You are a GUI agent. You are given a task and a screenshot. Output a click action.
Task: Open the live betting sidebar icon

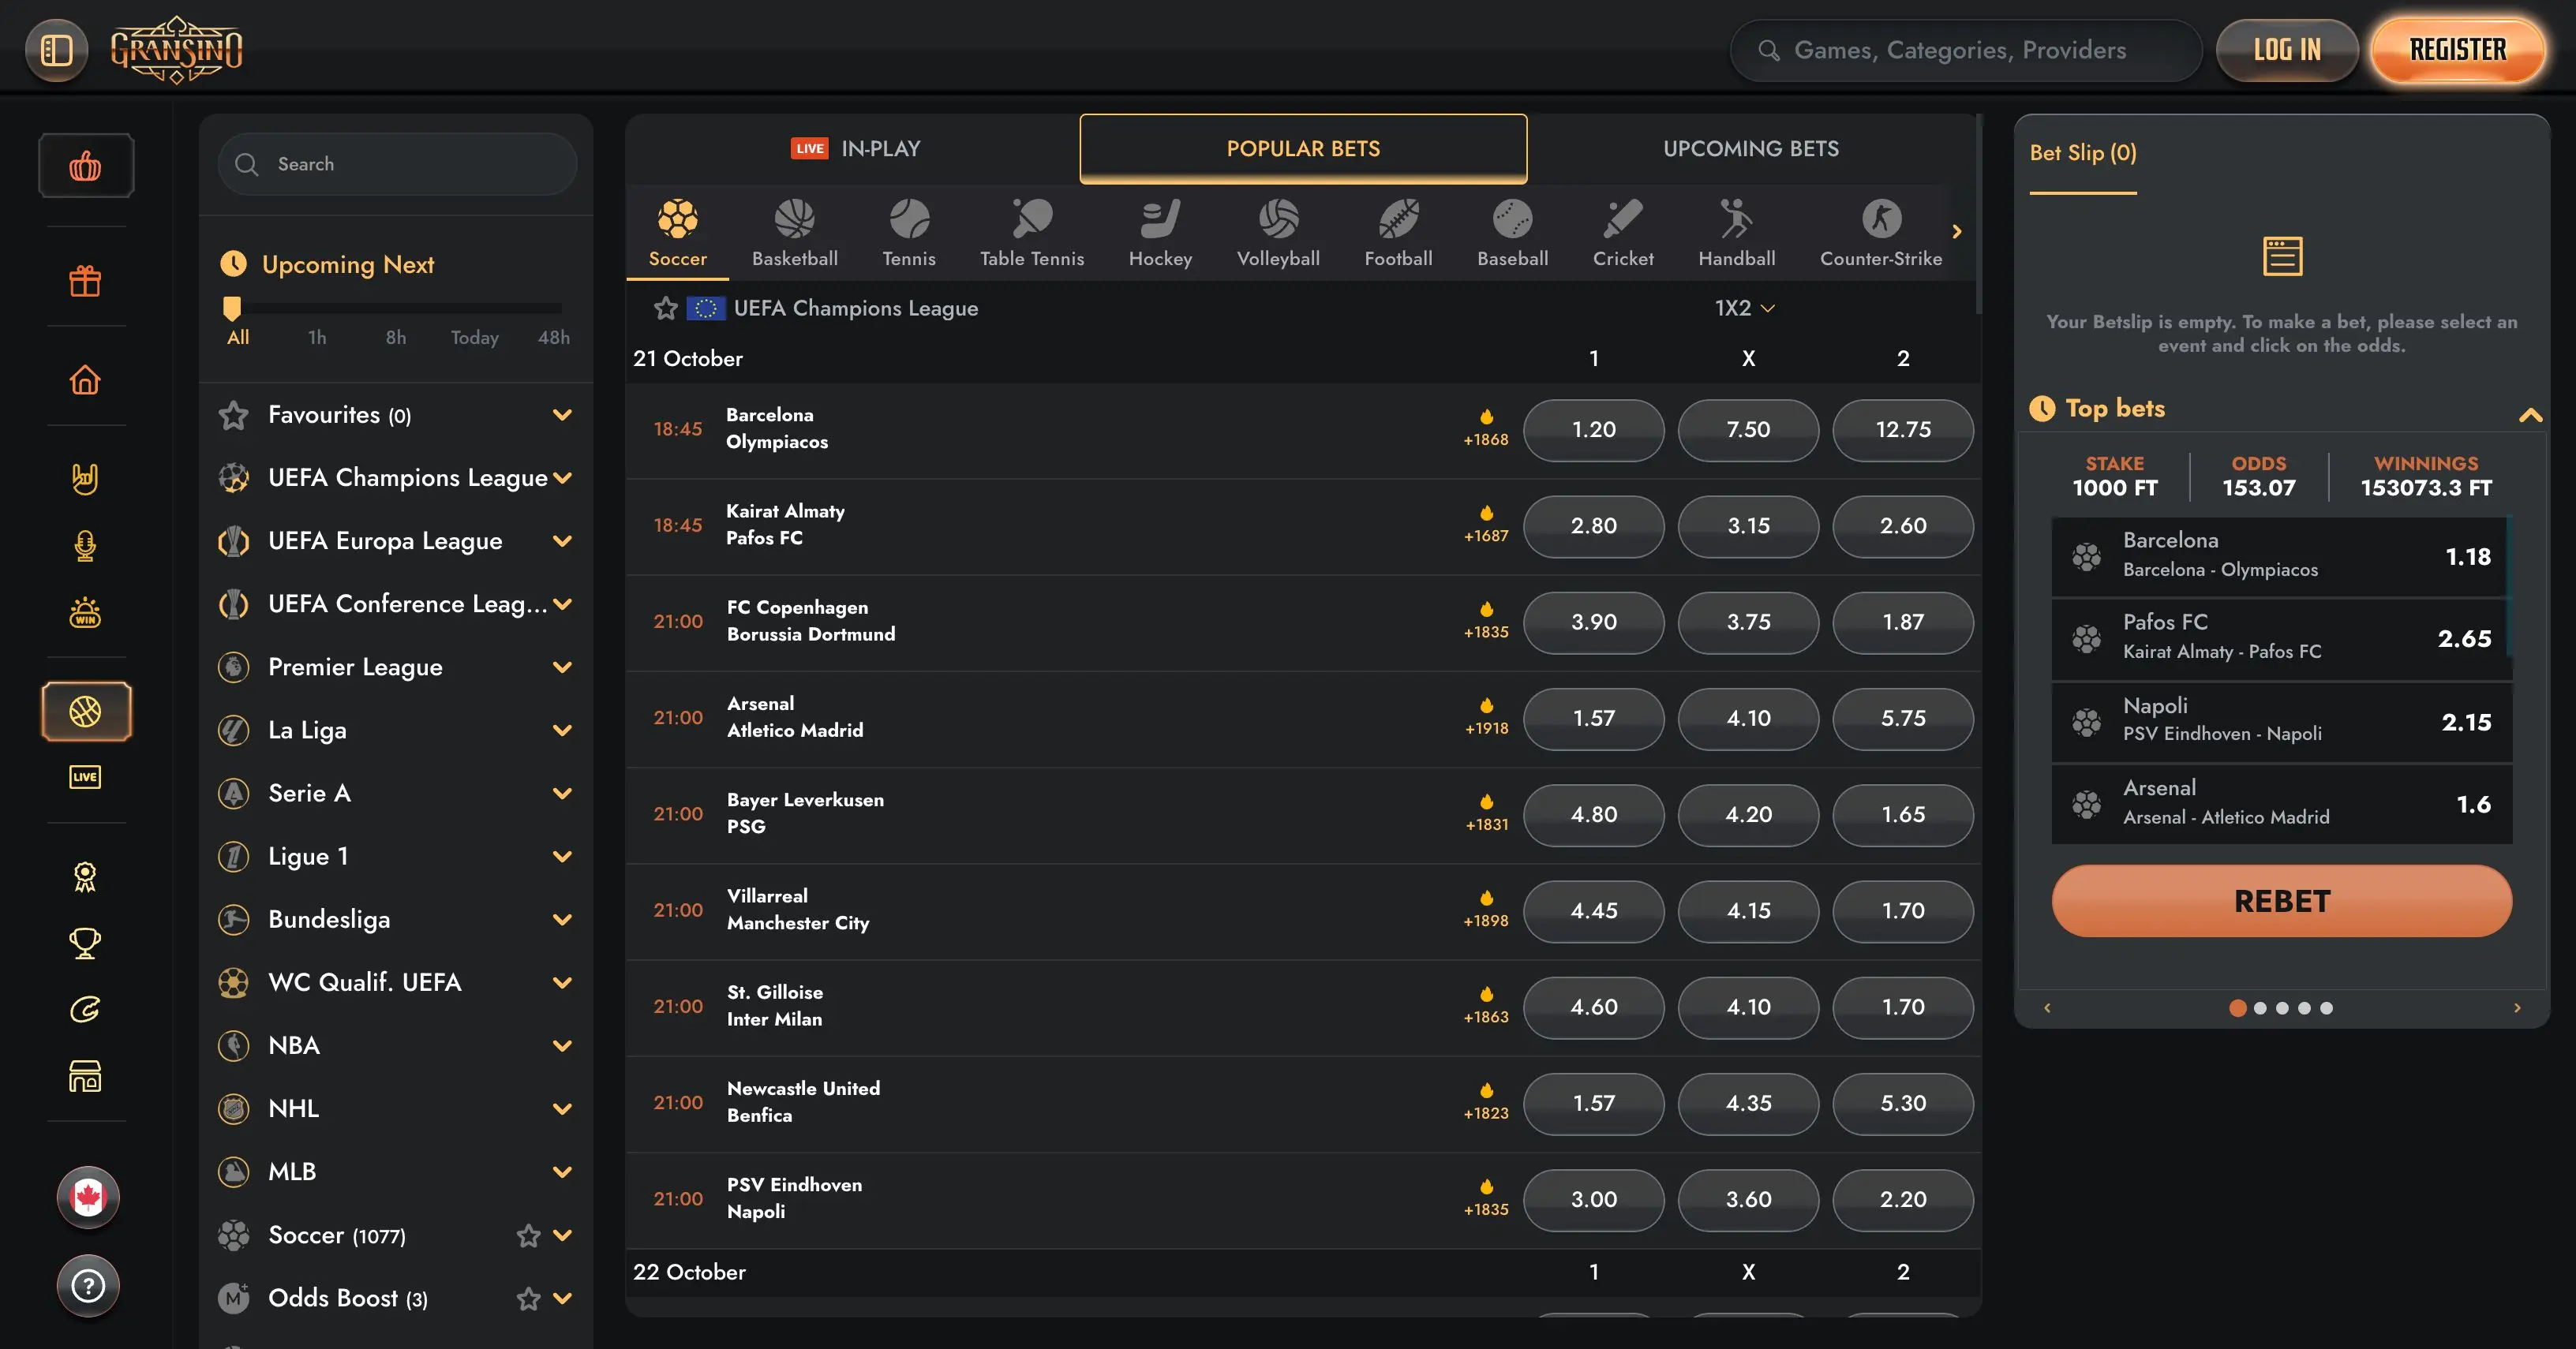point(85,776)
